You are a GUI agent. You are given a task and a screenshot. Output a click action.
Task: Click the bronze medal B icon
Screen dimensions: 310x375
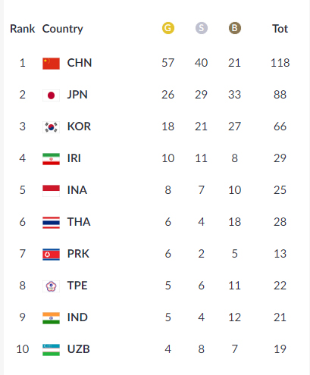(x=235, y=28)
